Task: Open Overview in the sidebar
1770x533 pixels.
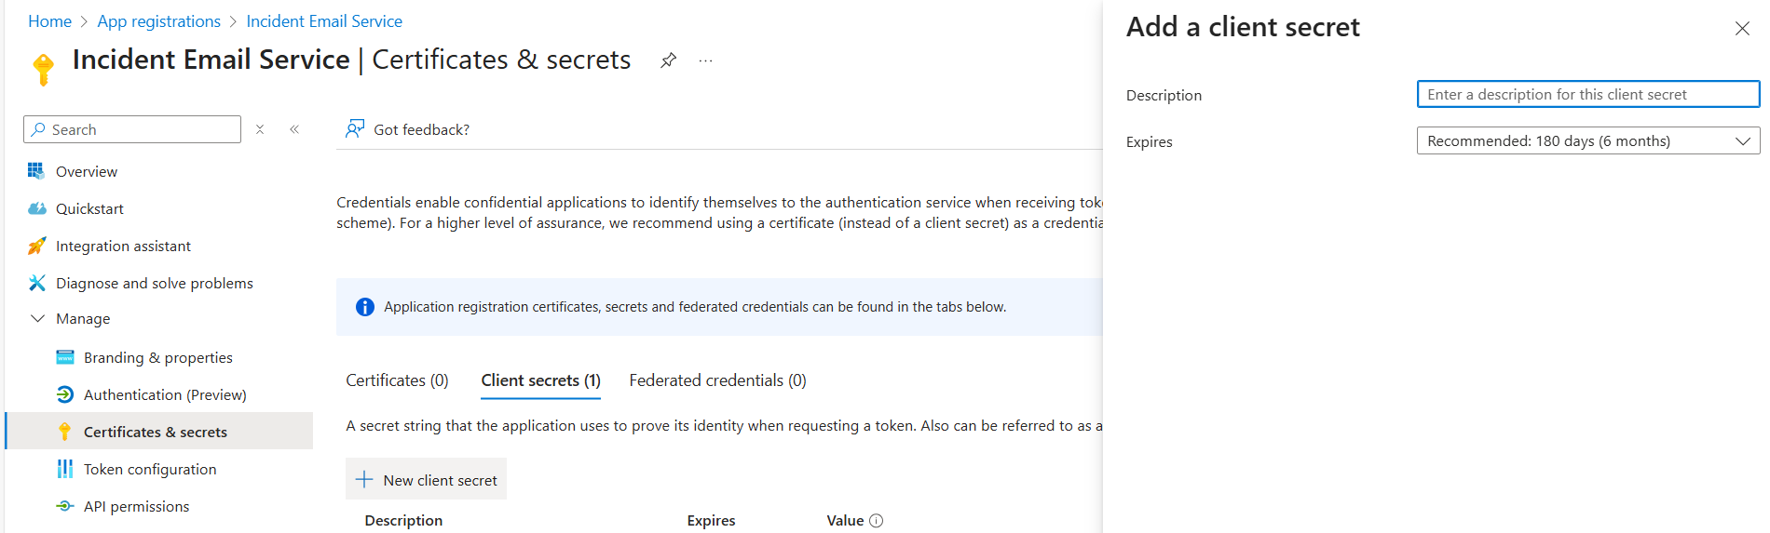Action: pos(86,171)
